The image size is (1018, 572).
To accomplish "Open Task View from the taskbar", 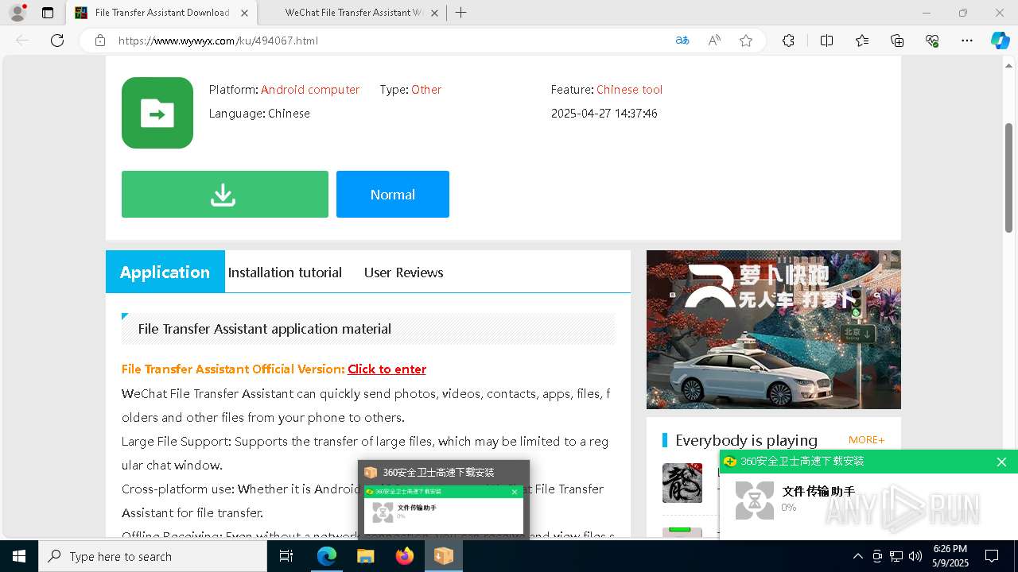I will tap(286, 556).
